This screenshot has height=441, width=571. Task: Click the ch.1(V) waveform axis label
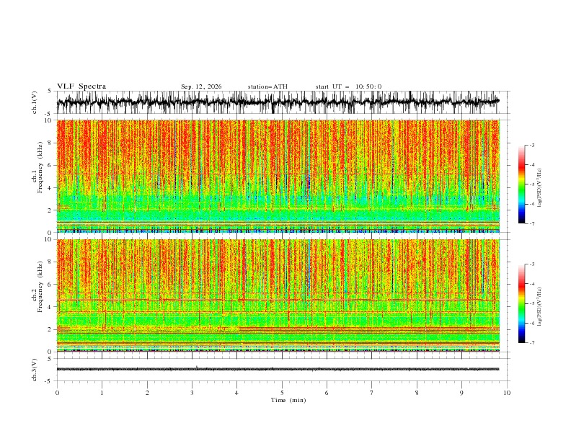pyautogui.click(x=35, y=102)
